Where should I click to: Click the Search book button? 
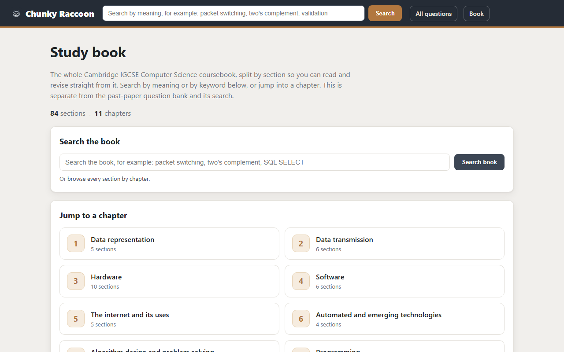tap(479, 162)
